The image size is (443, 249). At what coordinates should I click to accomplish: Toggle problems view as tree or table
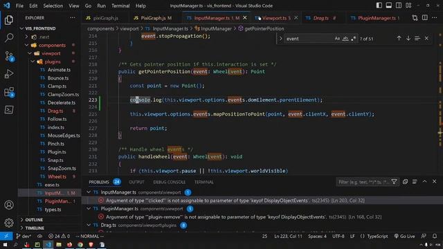click(x=415, y=182)
